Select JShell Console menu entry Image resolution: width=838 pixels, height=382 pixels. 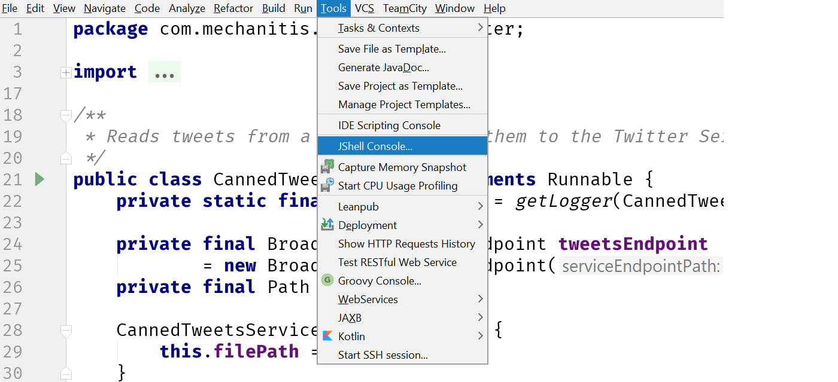375,146
